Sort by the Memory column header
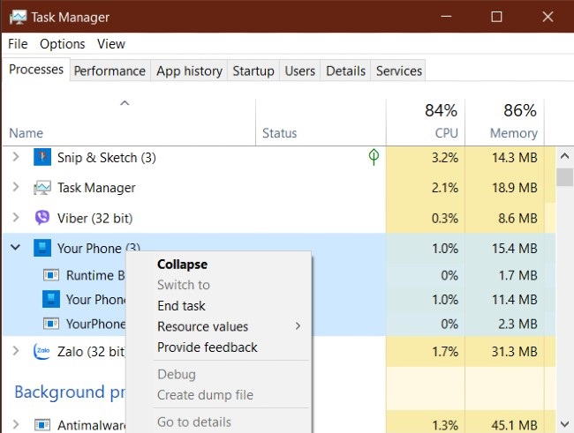Image resolution: width=574 pixels, height=433 pixels. click(514, 133)
